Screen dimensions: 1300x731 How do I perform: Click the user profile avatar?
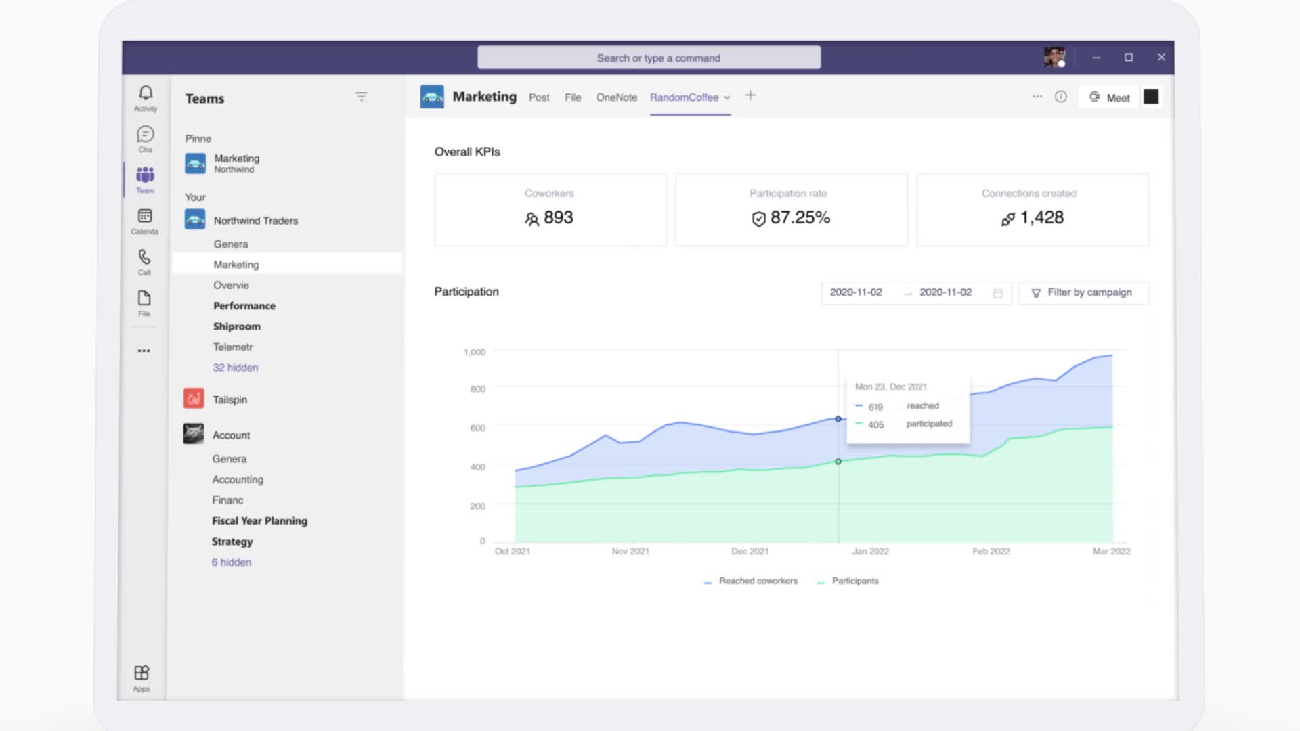[x=1054, y=58]
